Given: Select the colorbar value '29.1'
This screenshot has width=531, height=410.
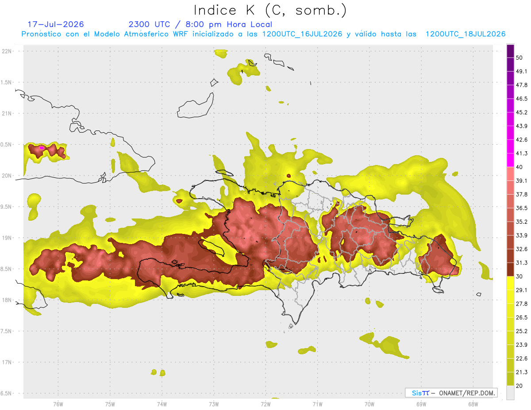Looking at the screenshot, I should [x=522, y=290].
